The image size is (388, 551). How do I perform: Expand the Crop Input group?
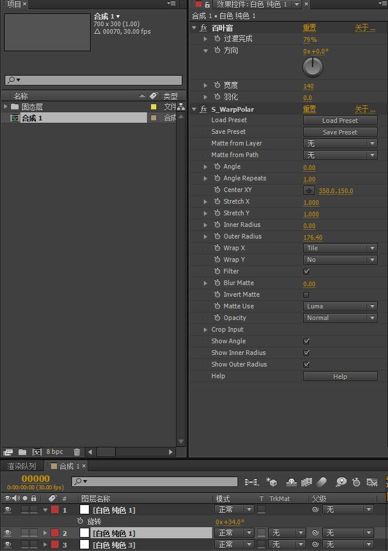(205, 330)
